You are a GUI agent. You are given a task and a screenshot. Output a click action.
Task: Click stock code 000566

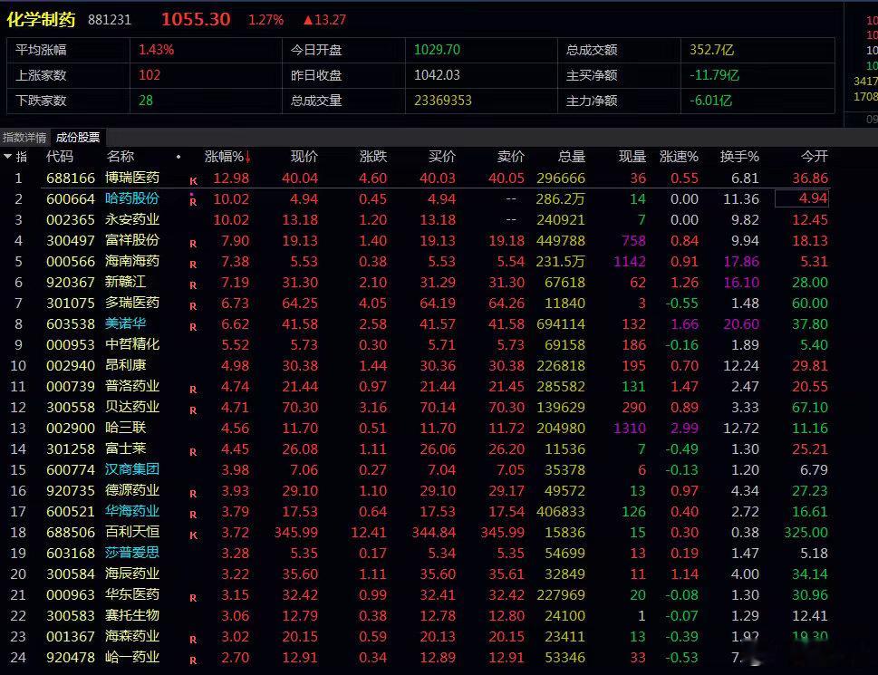click(71, 261)
